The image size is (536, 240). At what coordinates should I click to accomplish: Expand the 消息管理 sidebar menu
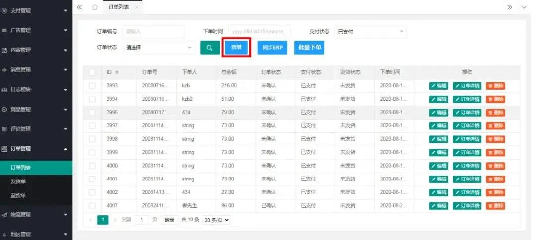(36, 70)
